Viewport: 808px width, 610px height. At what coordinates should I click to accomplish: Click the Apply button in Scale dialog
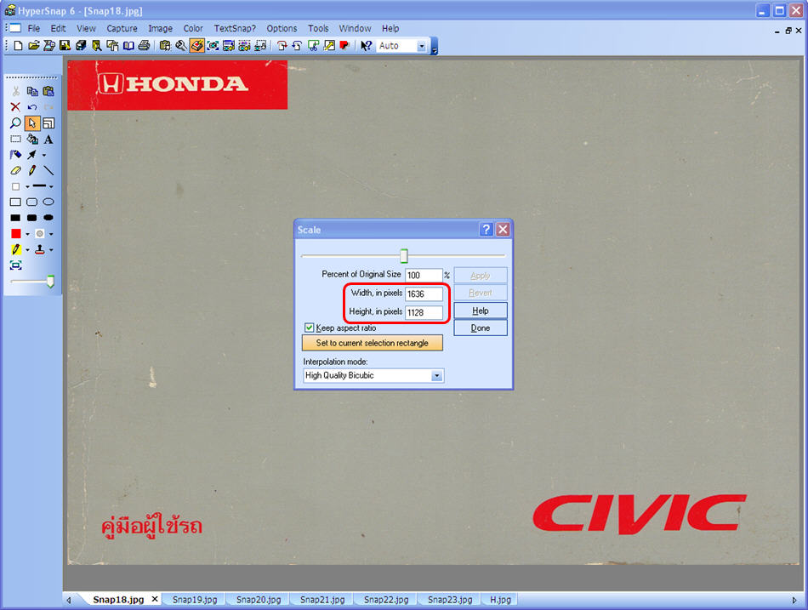[481, 276]
